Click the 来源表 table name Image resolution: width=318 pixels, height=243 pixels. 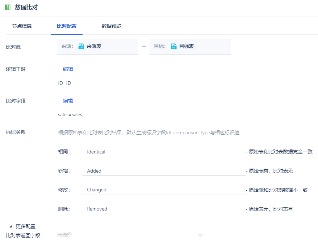coord(94,46)
